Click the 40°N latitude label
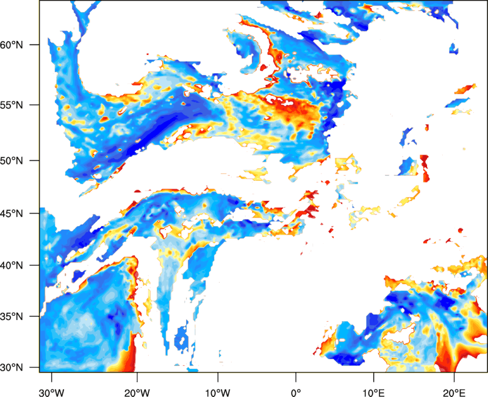Image resolution: width=488 pixels, height=397 pixels. [x=12, y=266]
